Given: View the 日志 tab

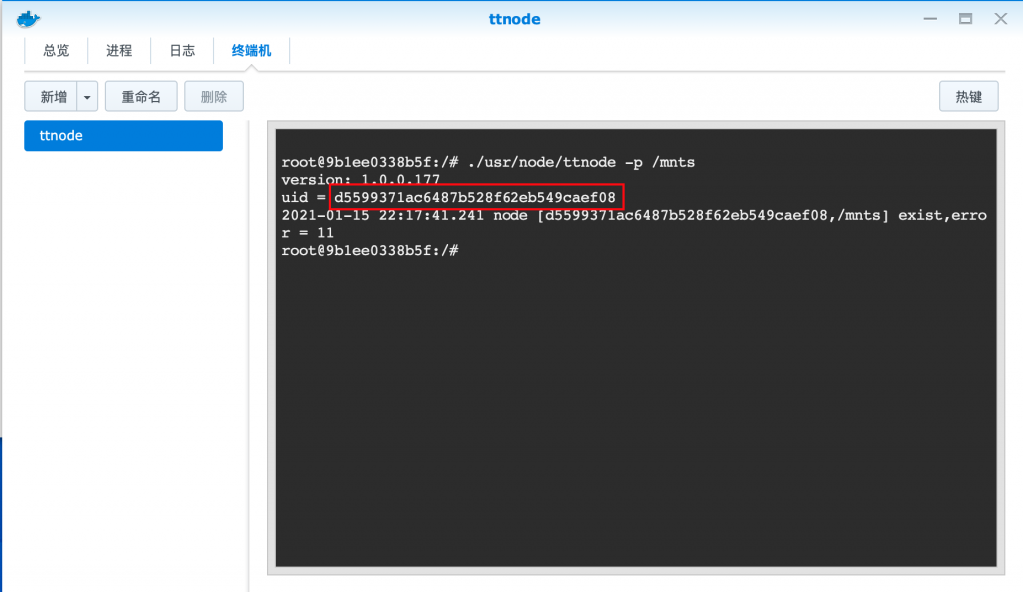Looking at the screenshot, I should tap(182, 50).
